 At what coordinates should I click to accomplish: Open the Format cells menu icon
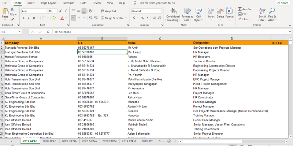pyautogui.click(x=229, y=11)
